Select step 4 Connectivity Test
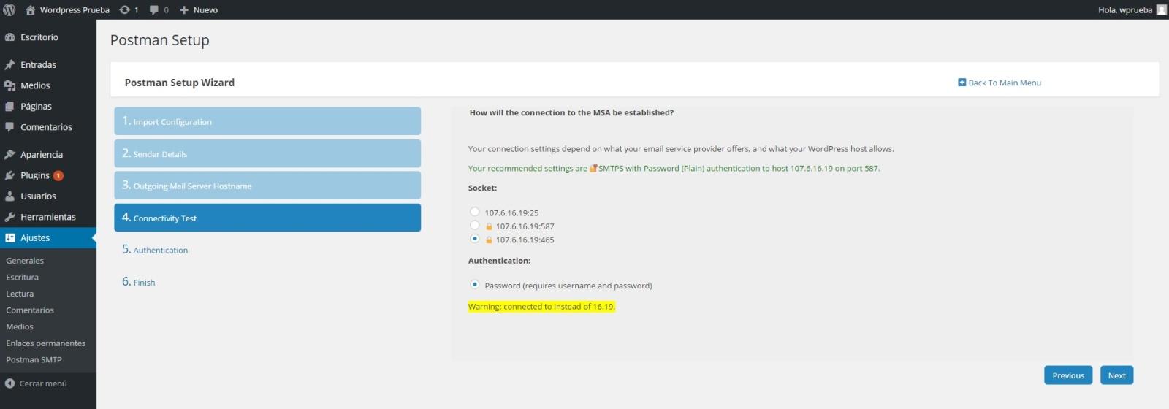Image resolution: width=1169 pixels, height=409 pixels. [267, 218]
